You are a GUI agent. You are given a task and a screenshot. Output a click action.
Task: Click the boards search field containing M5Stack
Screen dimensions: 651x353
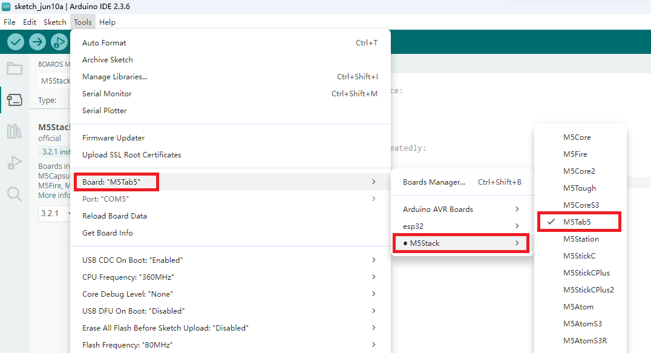pos(54,81)
